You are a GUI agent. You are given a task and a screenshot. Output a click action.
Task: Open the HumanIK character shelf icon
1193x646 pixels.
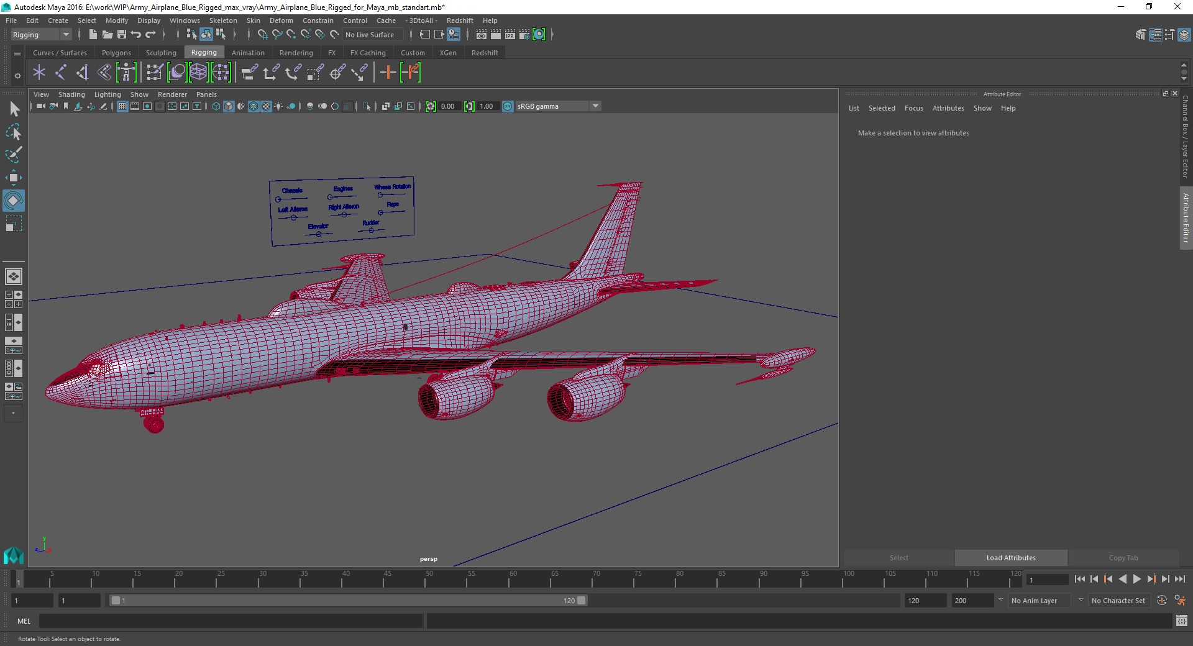tap(126, 73)
